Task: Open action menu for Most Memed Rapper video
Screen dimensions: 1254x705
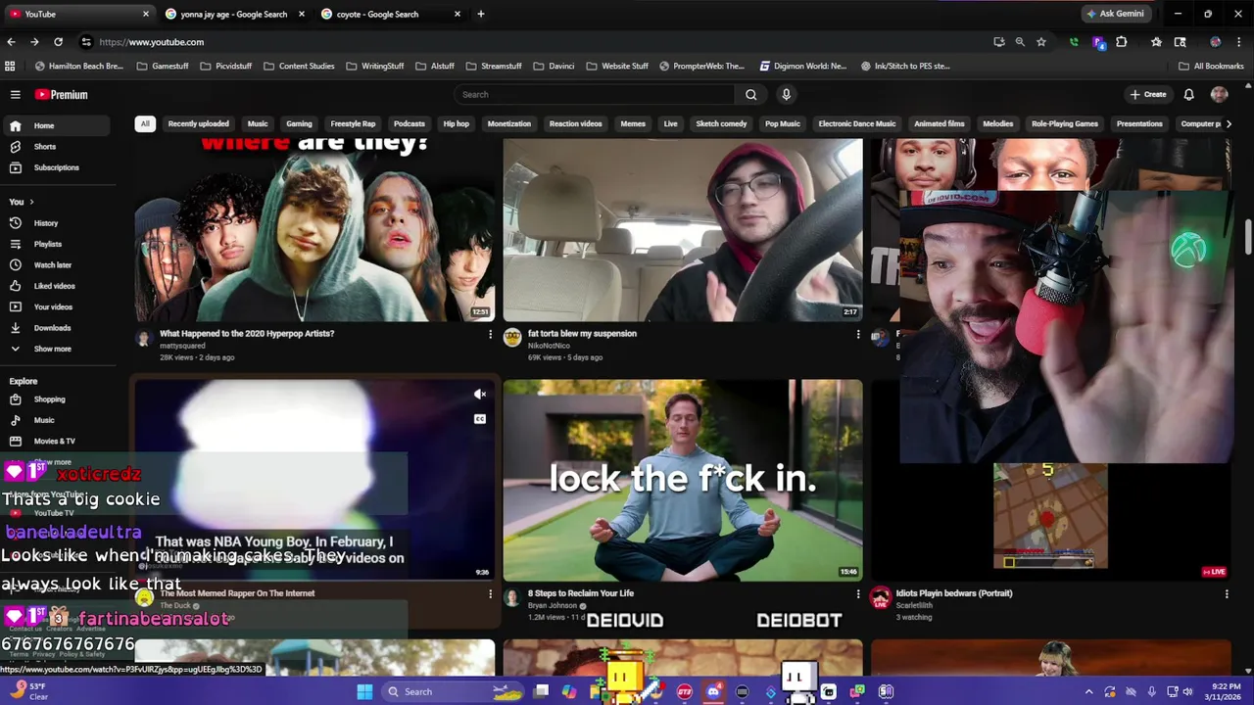Action: tap(490, 593)
